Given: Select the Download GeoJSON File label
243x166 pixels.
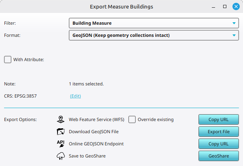Looking at the screenshot, I should tap(94, 132).
